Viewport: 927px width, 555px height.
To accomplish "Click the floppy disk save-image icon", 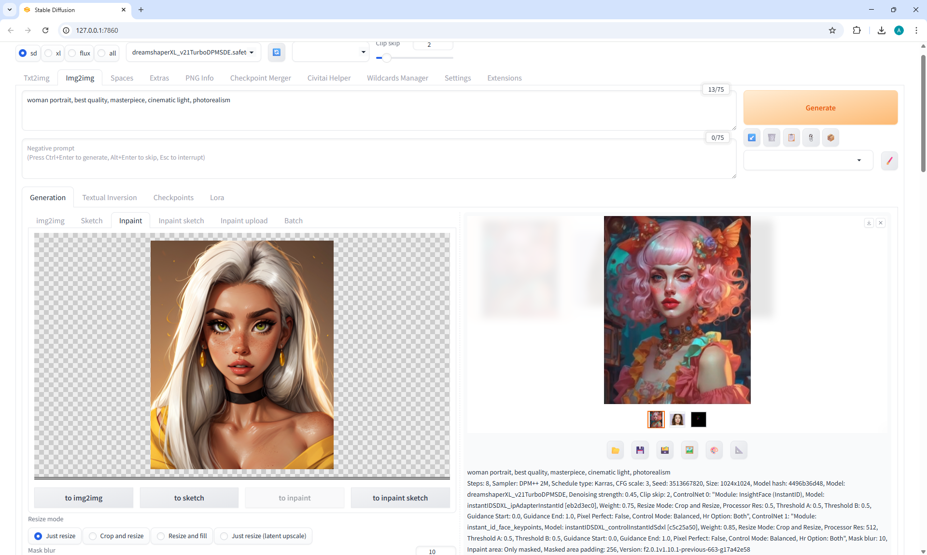I will (x=640, y=450).
